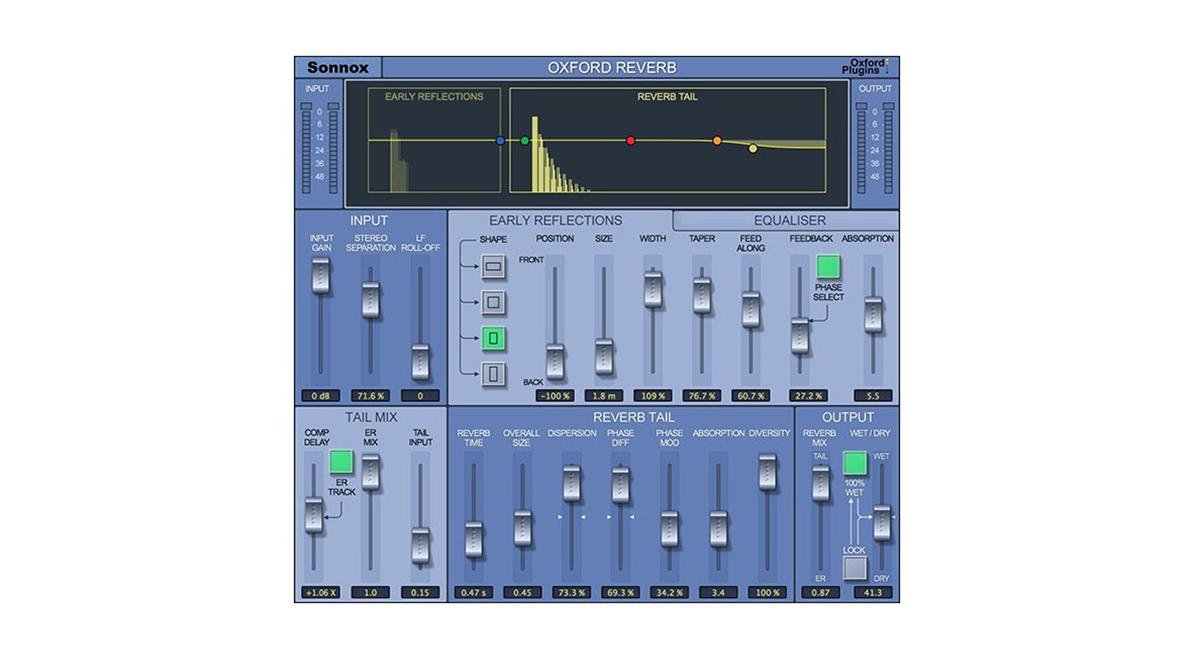Click the Phase Mod slider handle
1194x659 pixels.
pos(669,529)
